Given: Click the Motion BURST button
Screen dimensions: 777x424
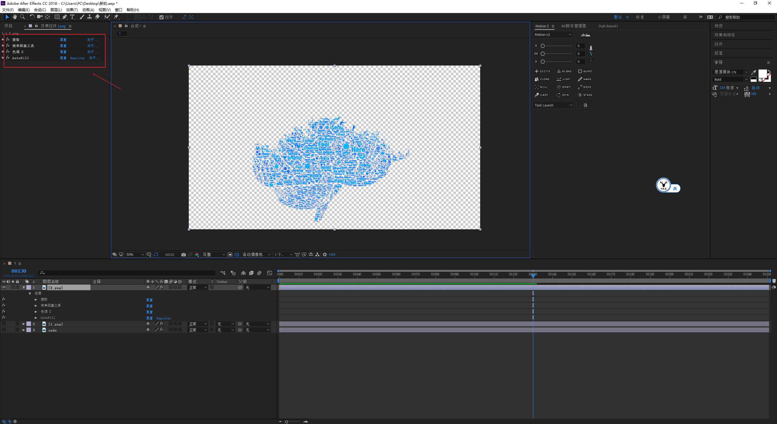Looking at the screenshot, I should [585, 71].
